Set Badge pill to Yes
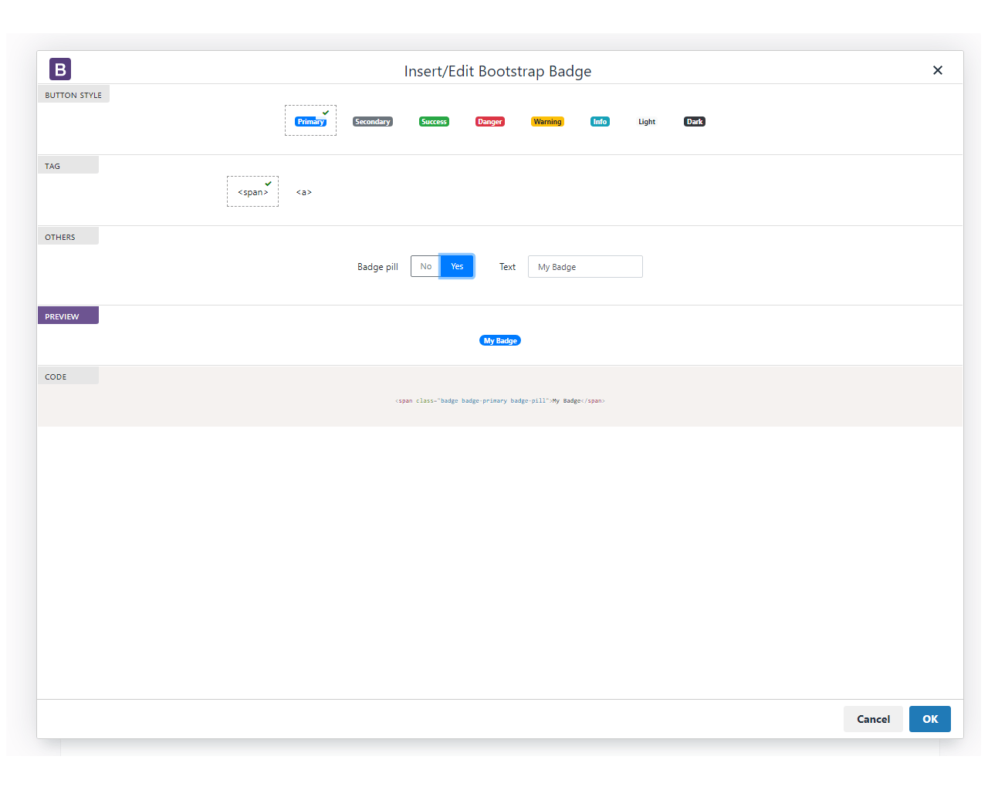The image size is (988, 790). (457, 266)
